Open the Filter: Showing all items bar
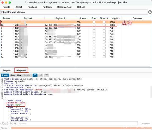 pyautogui.click(x=74, y=12)
